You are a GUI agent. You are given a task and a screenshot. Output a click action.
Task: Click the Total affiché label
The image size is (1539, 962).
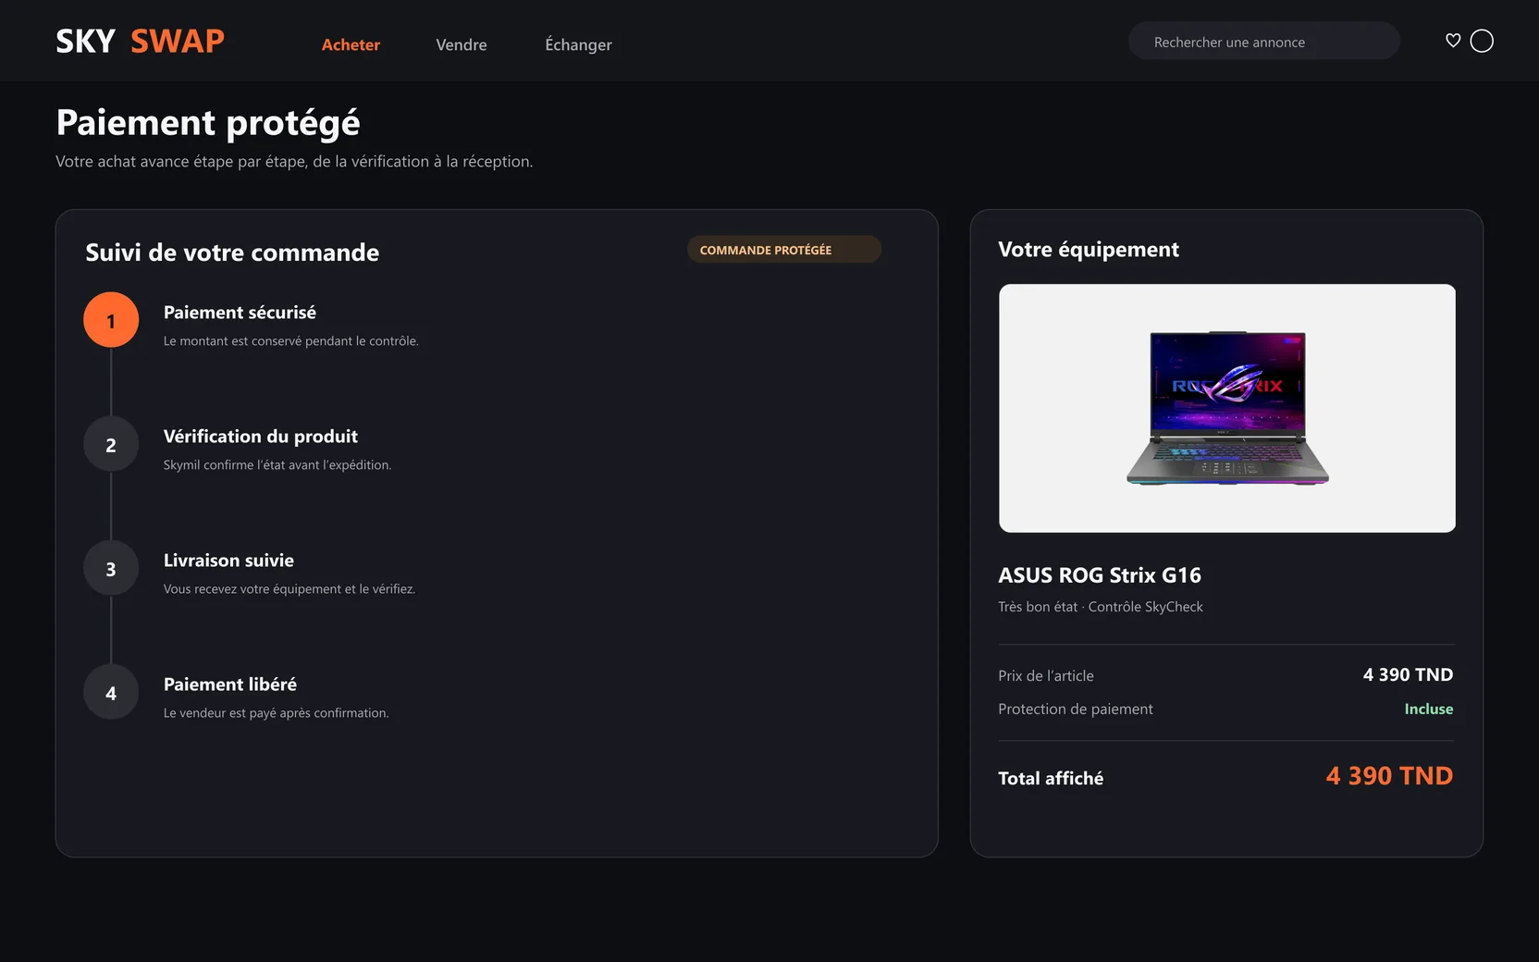click(1051, 779)
